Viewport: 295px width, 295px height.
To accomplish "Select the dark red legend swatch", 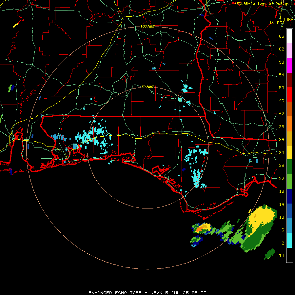I will (289, 80).
